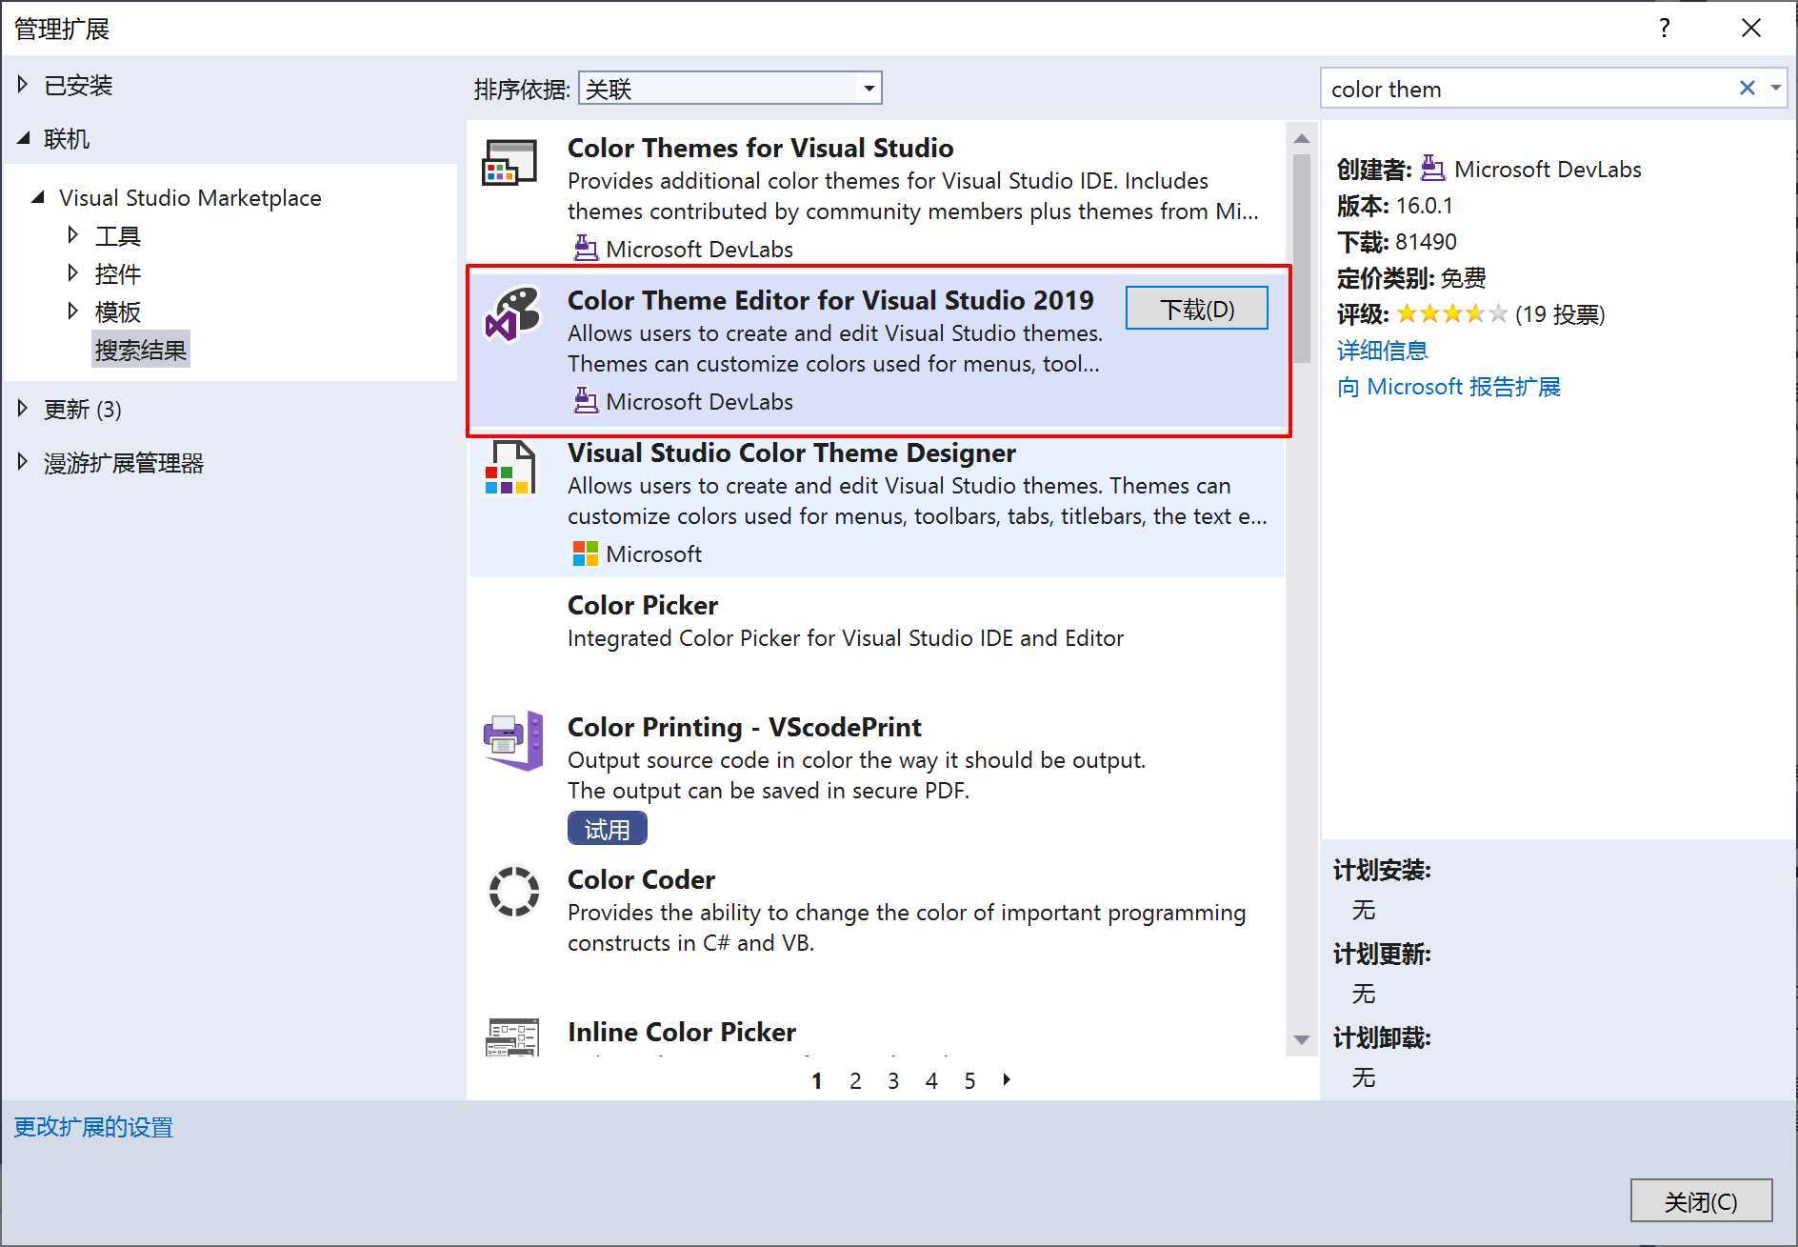
Task: Click the 计划安装 label
Action: [x=1381, y=870]
